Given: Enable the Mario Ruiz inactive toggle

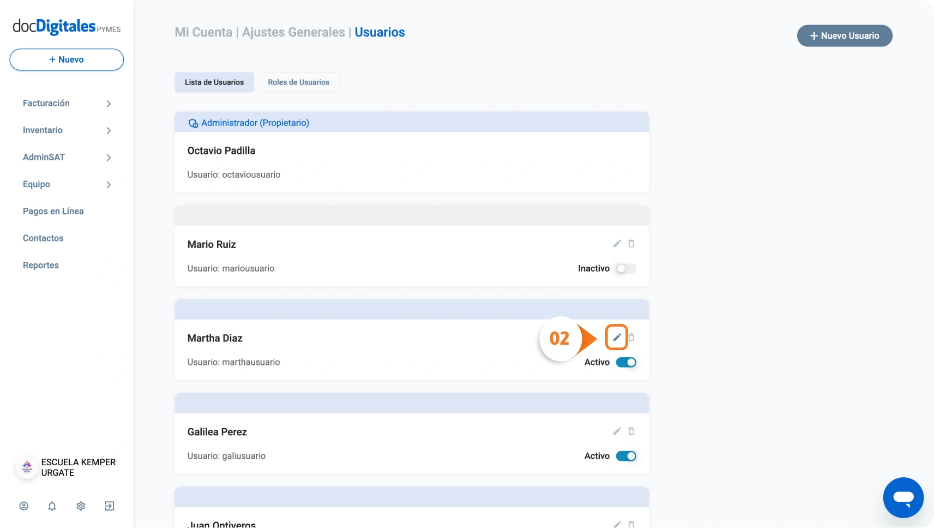Looking at the screenshot, I should coord(625,268).
